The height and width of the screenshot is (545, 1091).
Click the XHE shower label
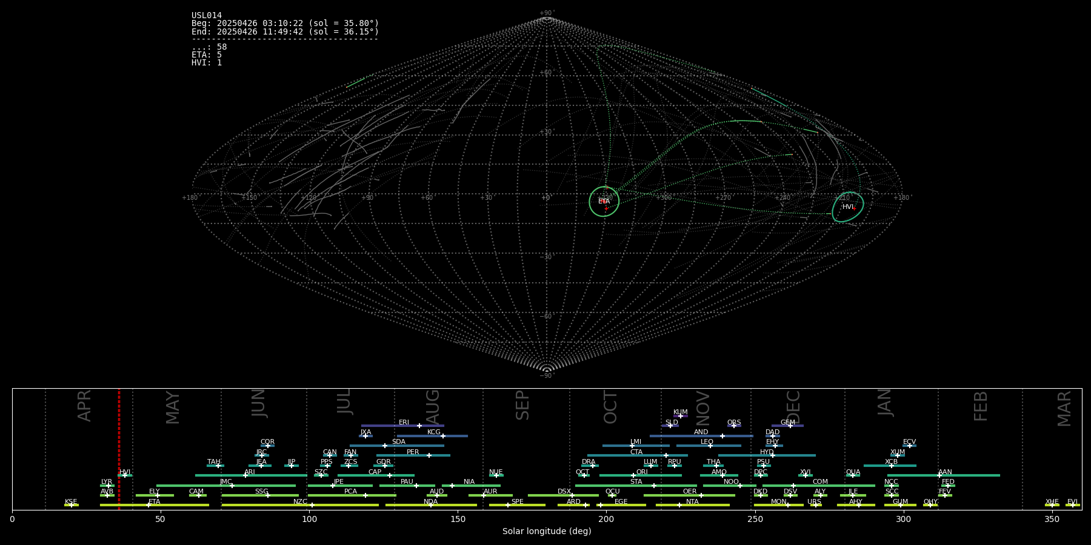(1052, 501)
